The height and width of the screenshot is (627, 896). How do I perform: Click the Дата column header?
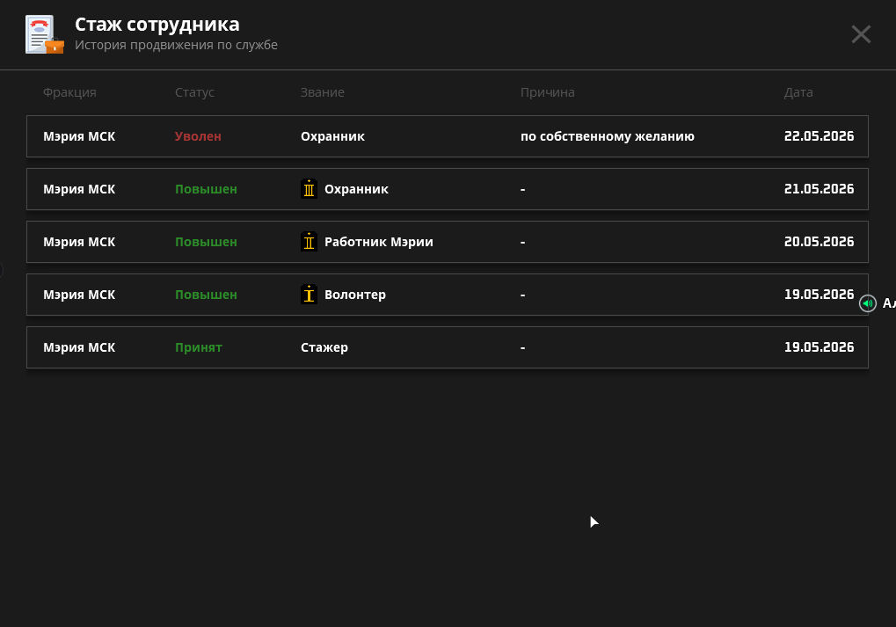[x=798, y=92]
